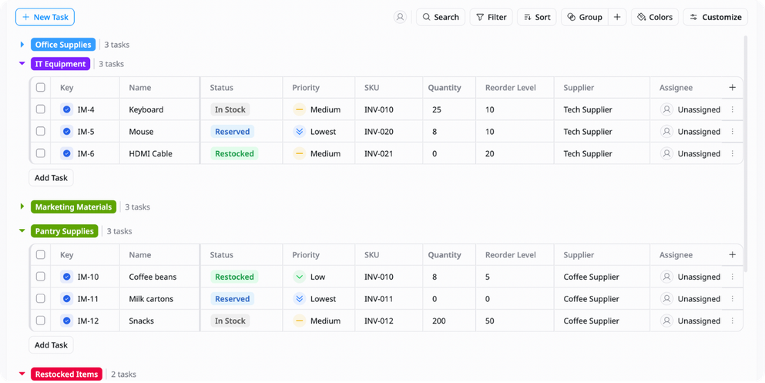
Task: Select all tasks in Pantry Supplies table
Action: click(41, 254)
